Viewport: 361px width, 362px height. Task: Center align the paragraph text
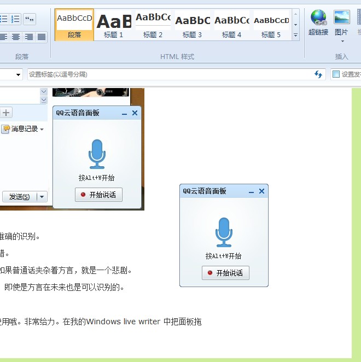[16, 37]
